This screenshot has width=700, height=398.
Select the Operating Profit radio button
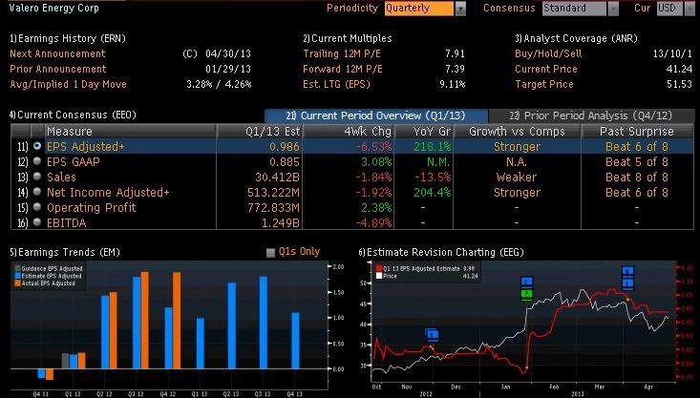(x=37, y=207)
